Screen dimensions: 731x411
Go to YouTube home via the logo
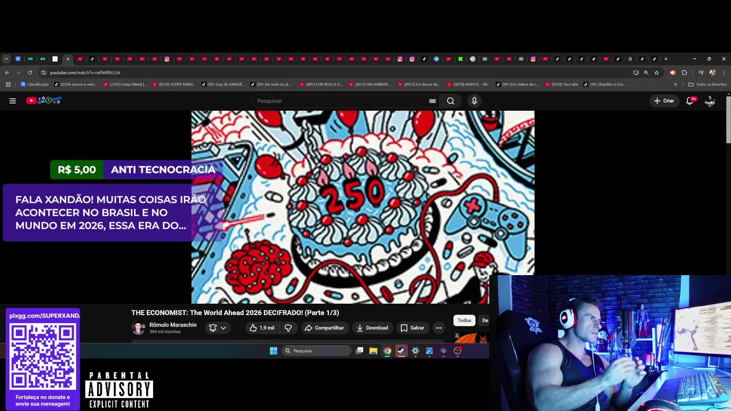pos(44,100)
